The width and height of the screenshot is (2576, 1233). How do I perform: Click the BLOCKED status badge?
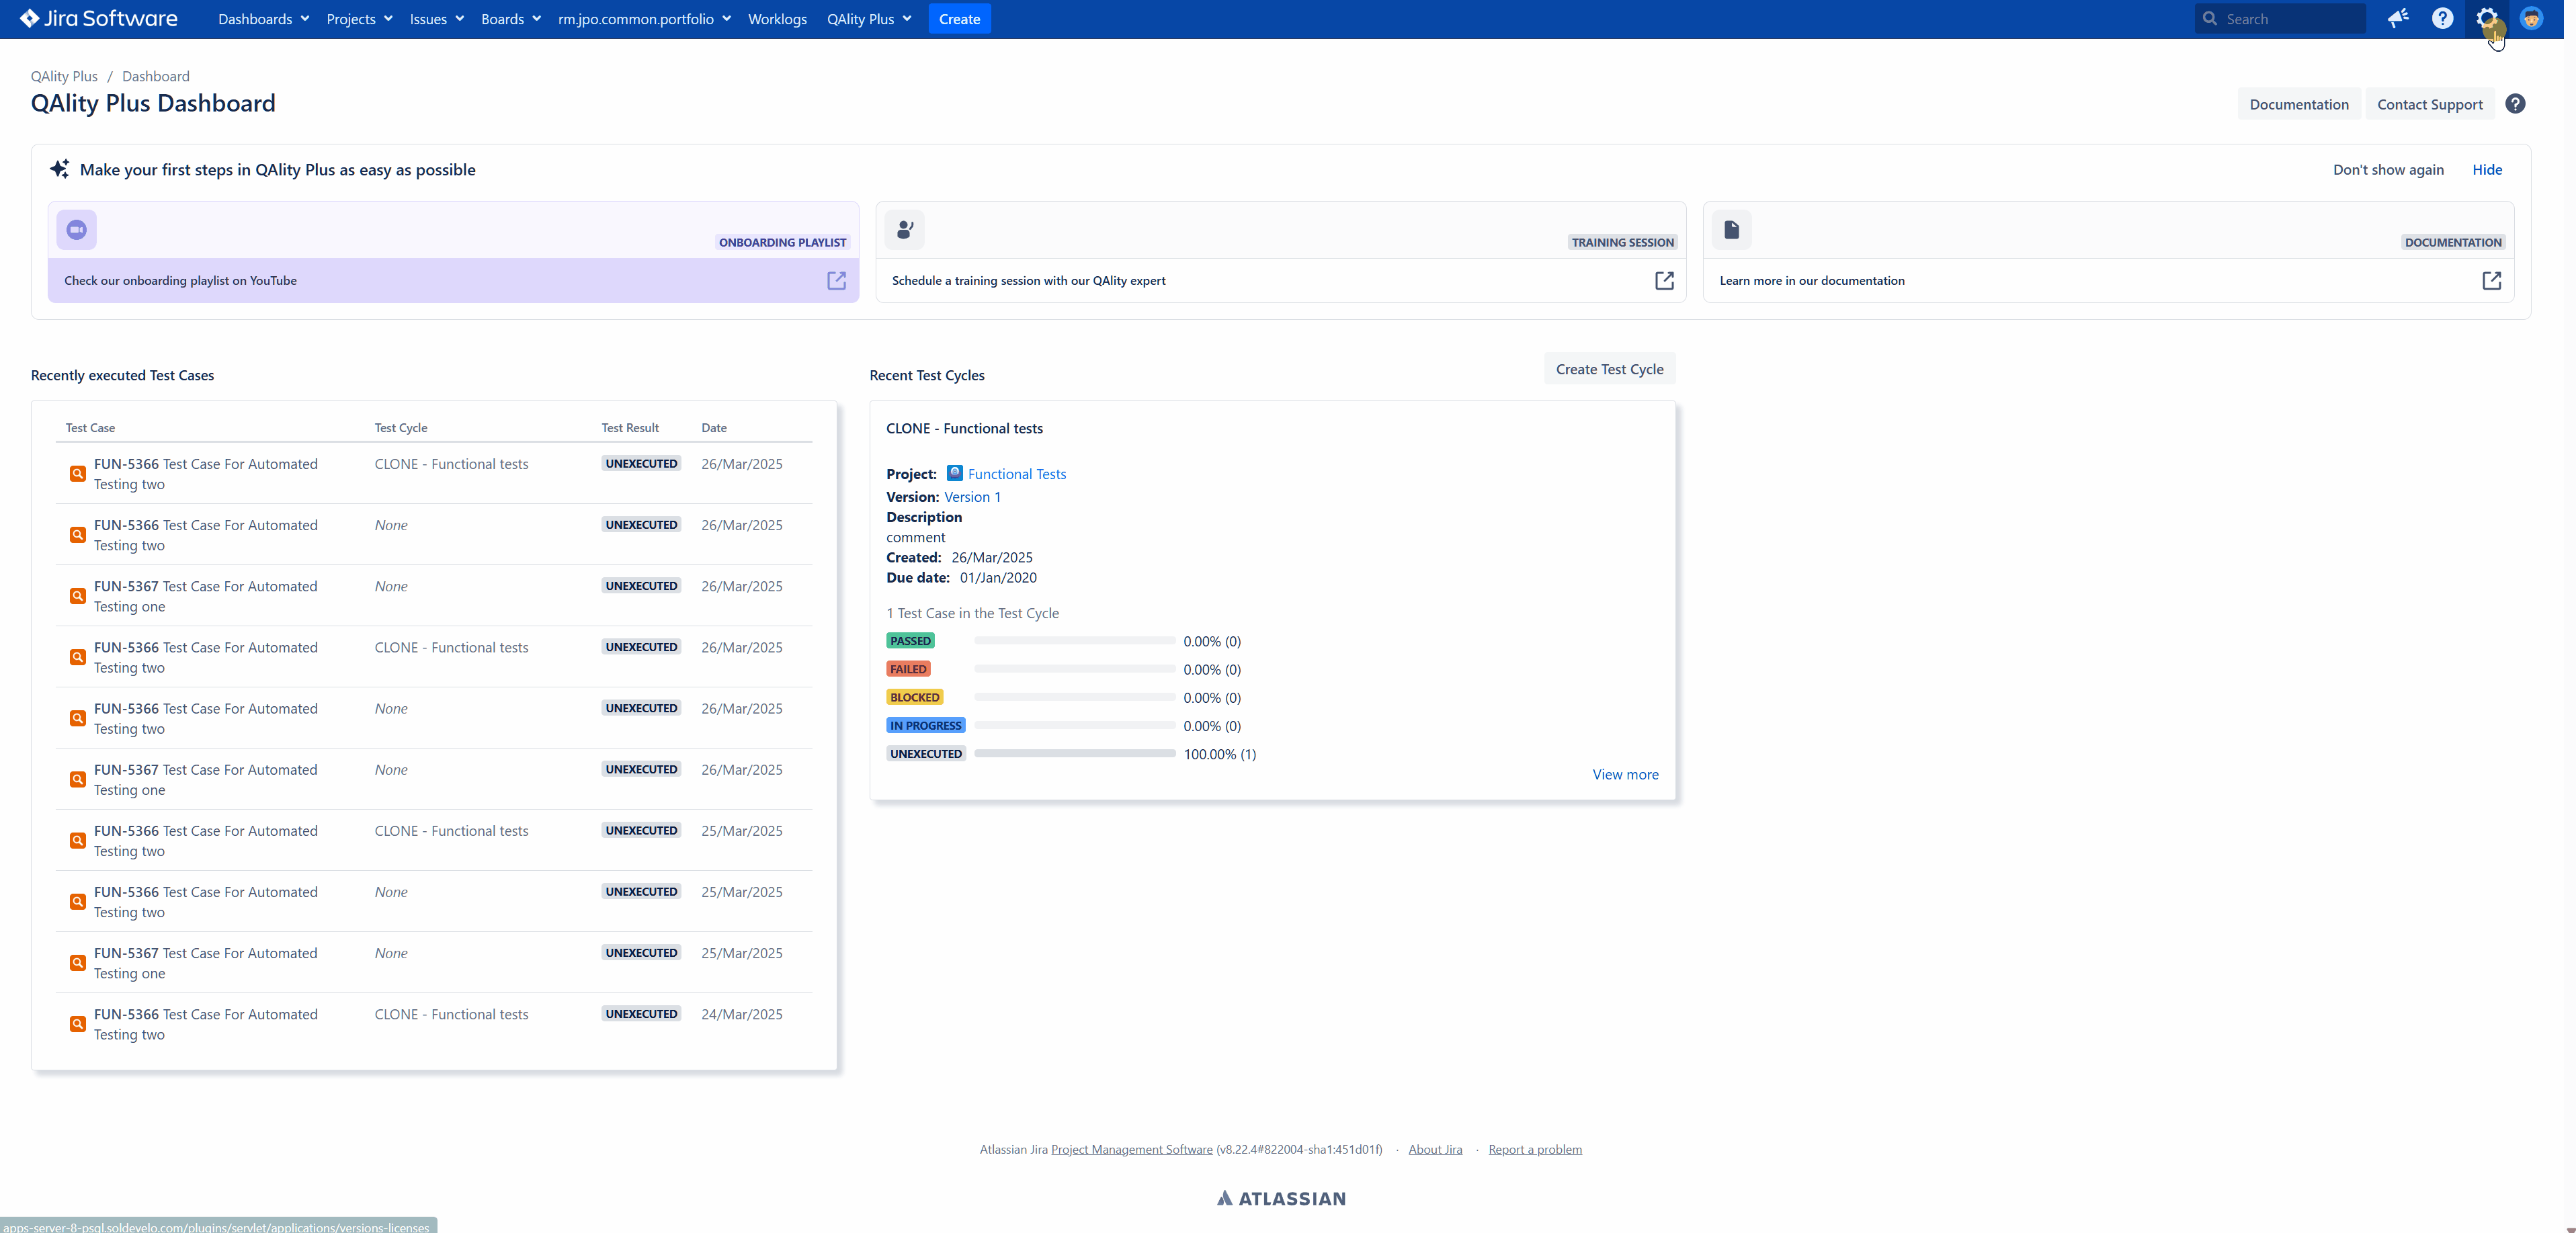915,697
